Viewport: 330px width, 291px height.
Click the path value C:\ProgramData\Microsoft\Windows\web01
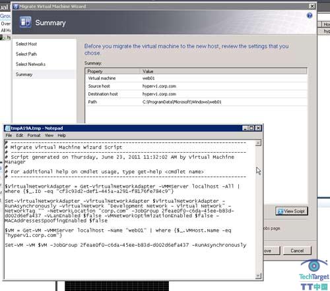(182, 102)
